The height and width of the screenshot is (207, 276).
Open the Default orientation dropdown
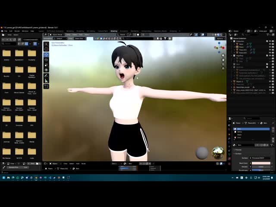pyautogui.click(x=60, y=38)
